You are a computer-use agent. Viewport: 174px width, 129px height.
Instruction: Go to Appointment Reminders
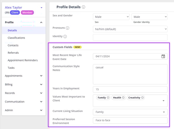[x=23, y=60]
